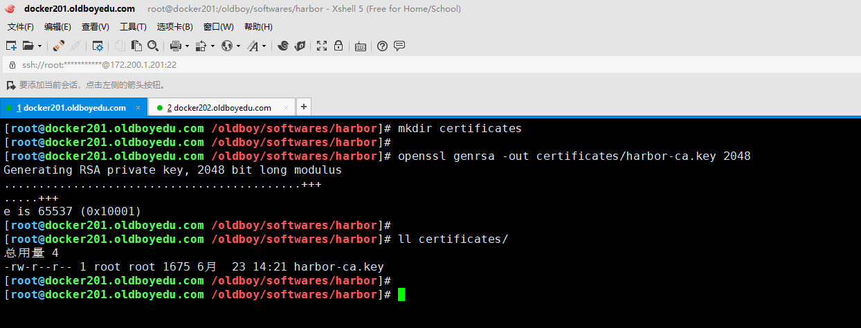The image size is (861, 328).
Task: Open session Properties gear icon
Action: [x=98, y=46]
